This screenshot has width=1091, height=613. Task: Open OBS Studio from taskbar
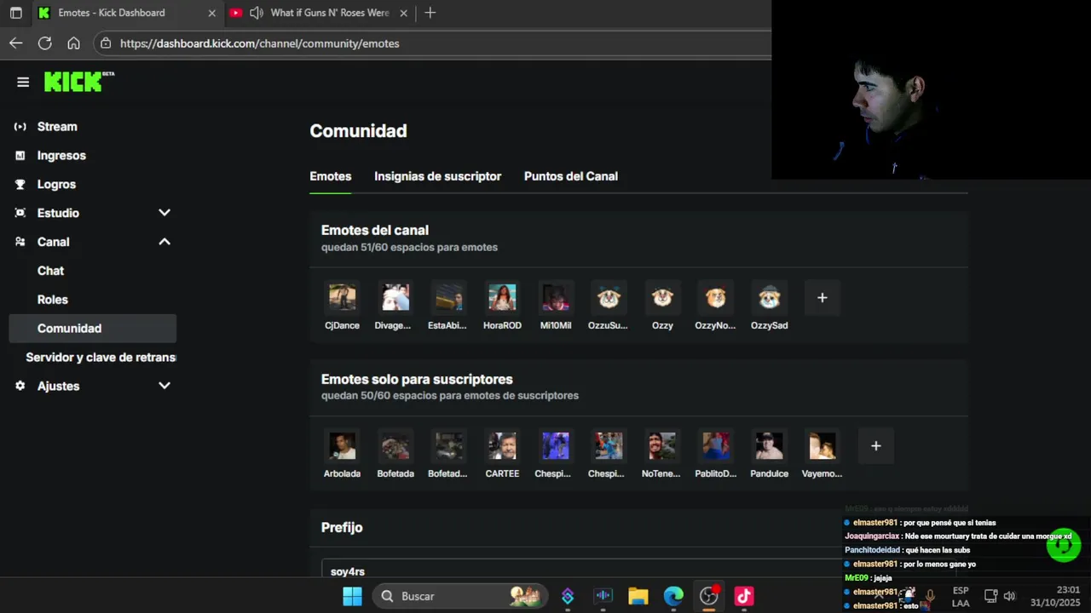click(x=709, y=596)
